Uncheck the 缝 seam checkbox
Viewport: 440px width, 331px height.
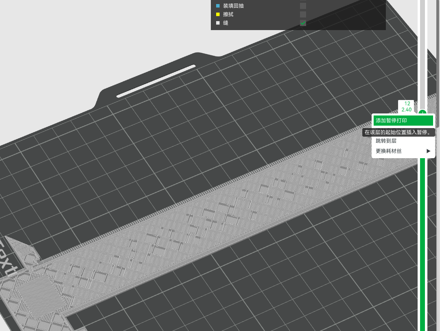[x=303, y=23]
